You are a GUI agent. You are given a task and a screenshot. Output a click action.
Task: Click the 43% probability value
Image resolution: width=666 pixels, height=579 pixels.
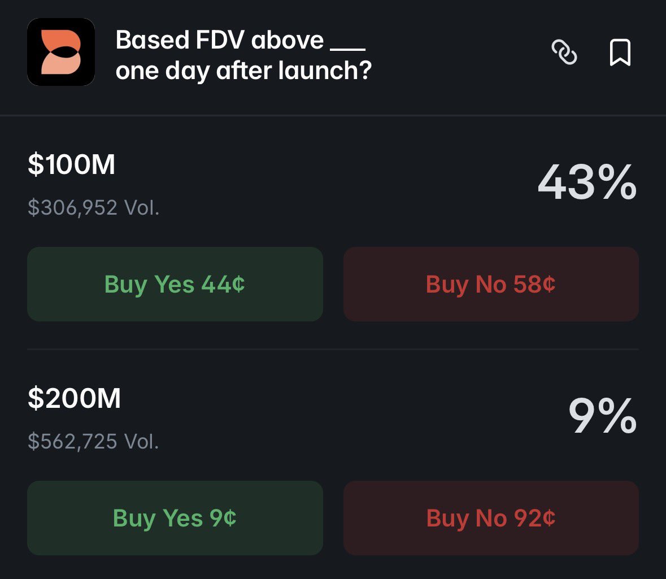pyautogui.click(x=586, y=184)
